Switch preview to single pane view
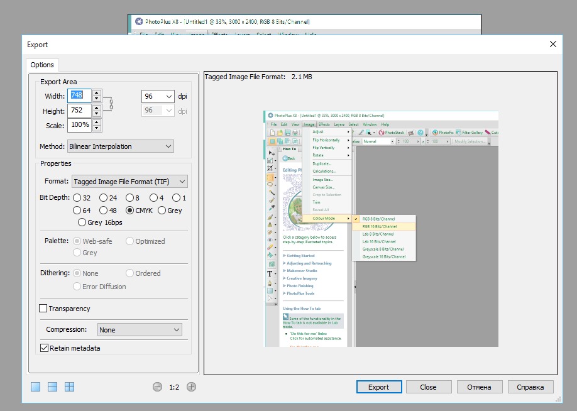Image resolution: width=577 pixels, height=411 pixels. [x=36, y=386]
